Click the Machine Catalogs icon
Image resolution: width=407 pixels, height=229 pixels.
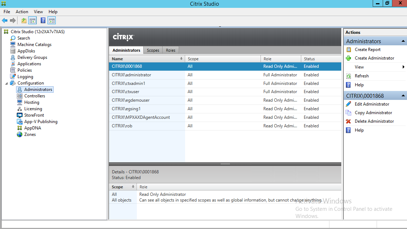point(13,45)
